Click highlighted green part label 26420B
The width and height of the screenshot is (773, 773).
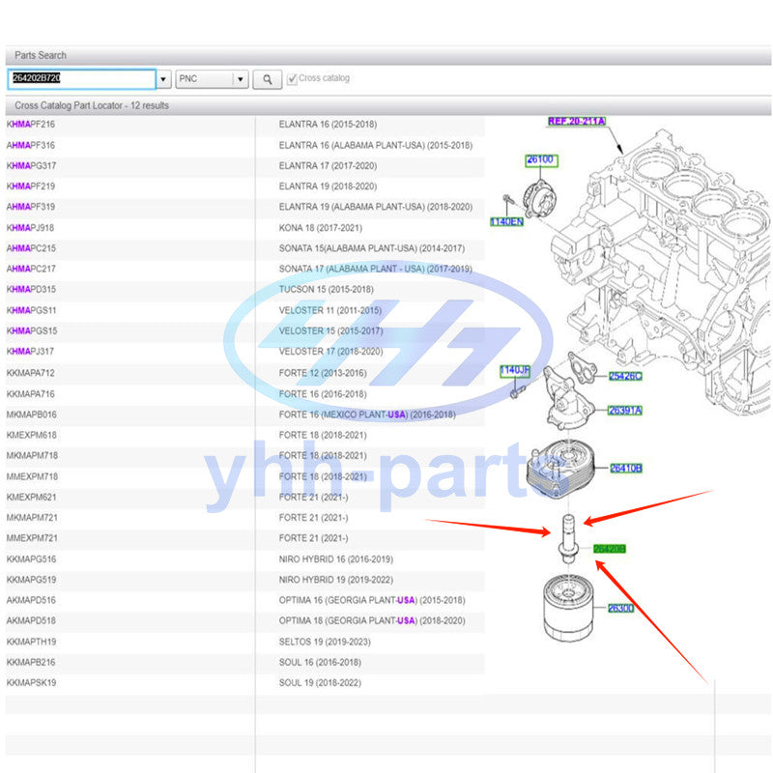610,549
